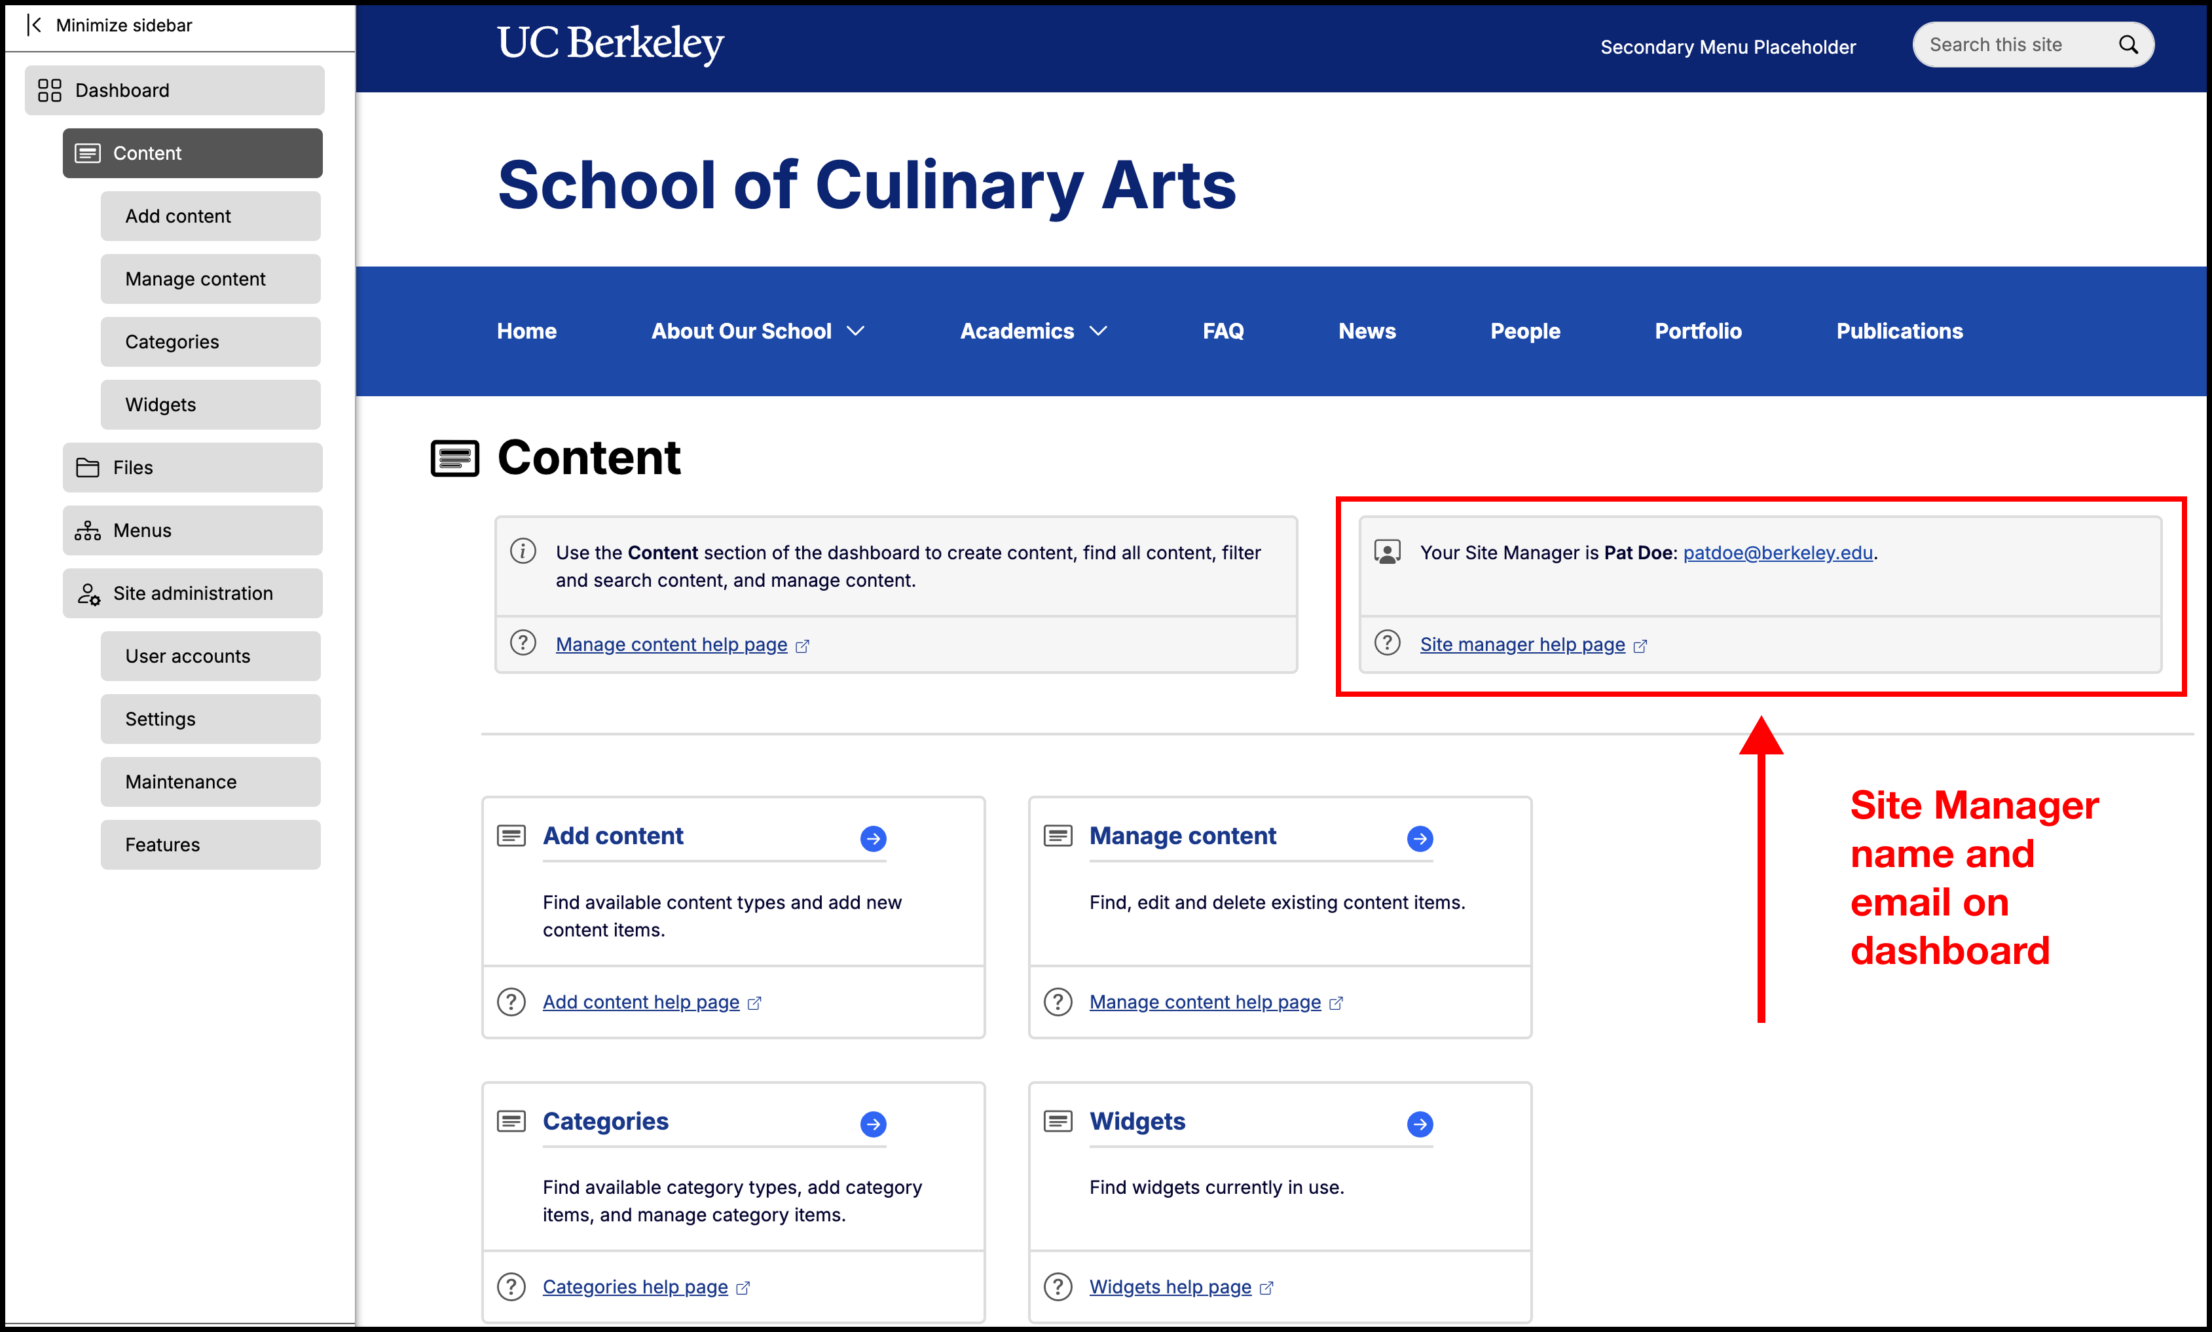
Task: Open Features in the sidebar
Action: [211, 845]
